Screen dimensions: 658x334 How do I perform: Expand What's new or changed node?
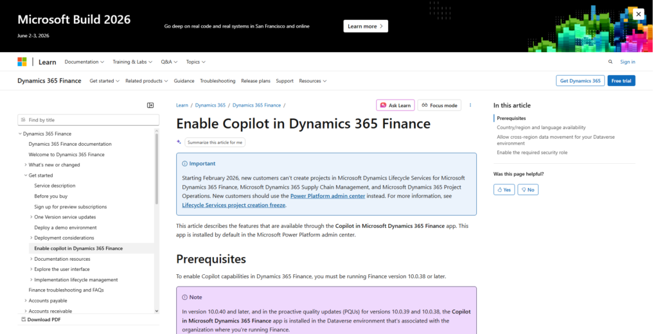click(26, 165)
